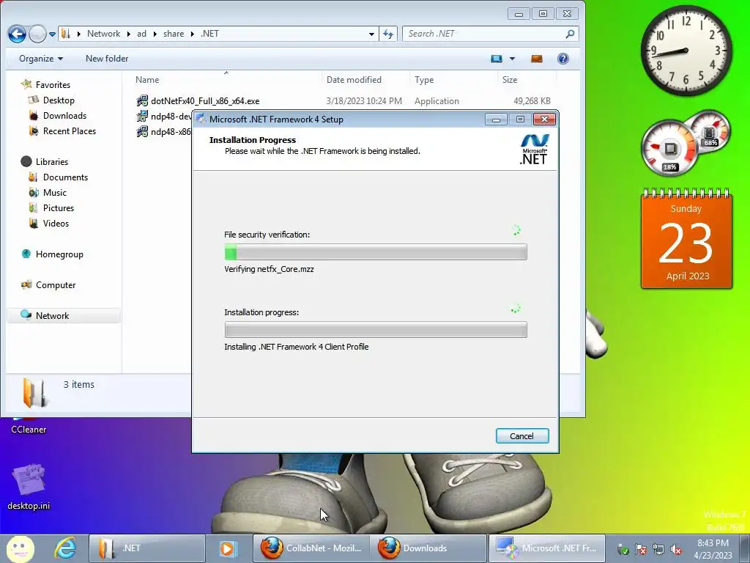Refresh the .NET folder view
This screenshot has width=750, height=563.
pyautogui.click(x=388, y=34)
